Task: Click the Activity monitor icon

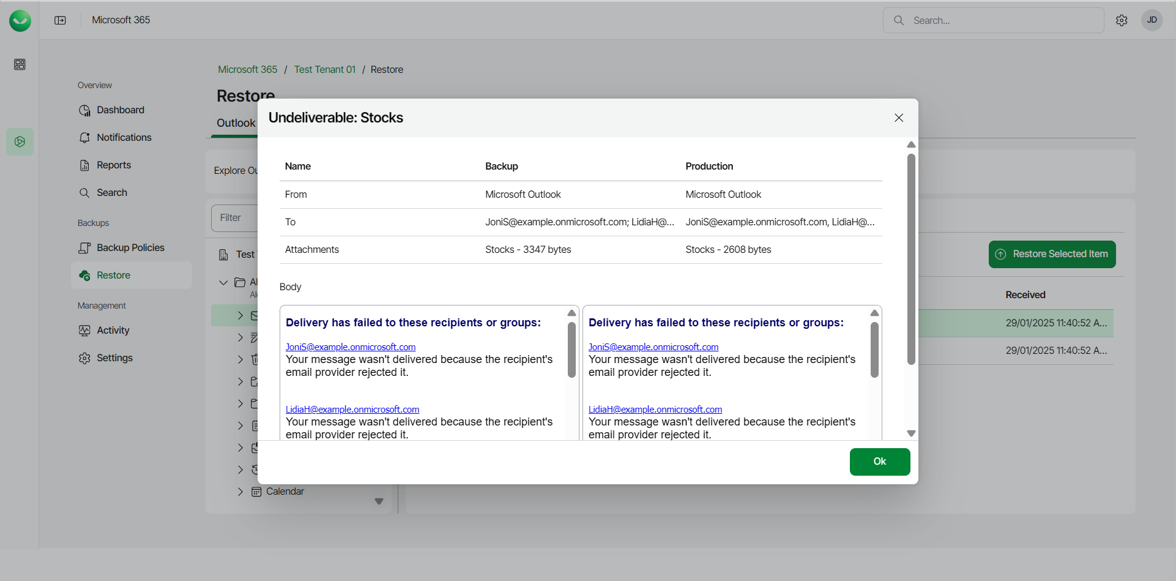Action: [x=84, y=331]
